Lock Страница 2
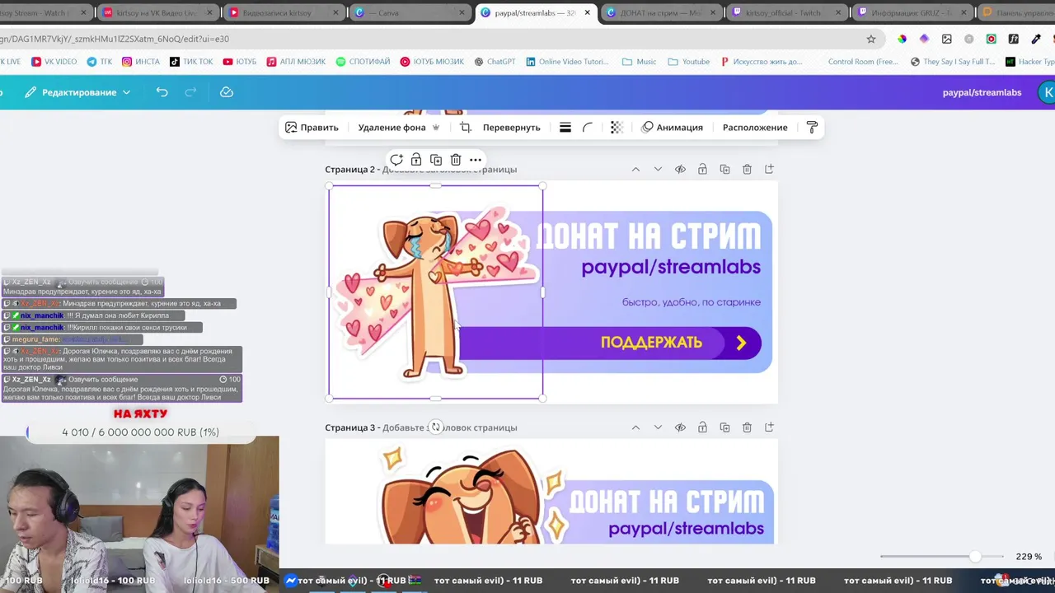Screen dimensions: 1055x593 pyautogui.click(x=702, y=169)
